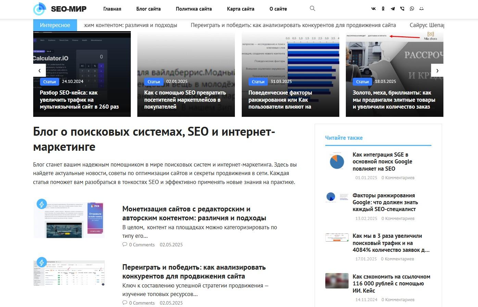Click heading Блог о поисковых системах, SEO
The width and height of the screenshot is (478, 307).
pos(154,139)
